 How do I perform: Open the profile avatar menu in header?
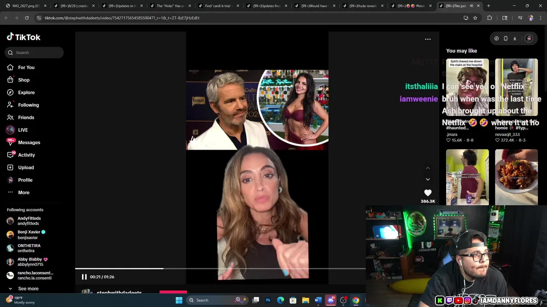pyautogui.click(x=529, y=38)
